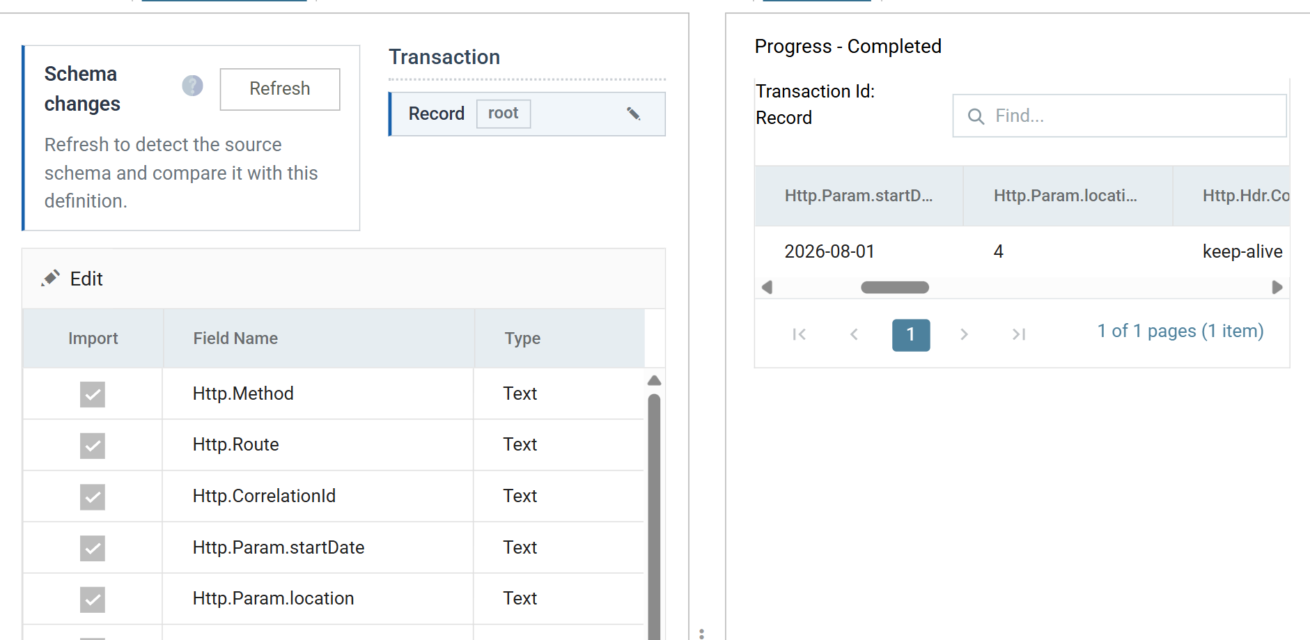Select the Http.Param.startDate field name
This screenshot has width=1310, height=640.
[x=279, y=547]
